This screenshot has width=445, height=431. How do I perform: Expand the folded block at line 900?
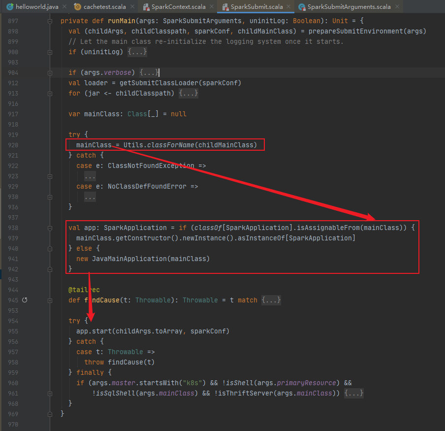click(x=50, y=52)
